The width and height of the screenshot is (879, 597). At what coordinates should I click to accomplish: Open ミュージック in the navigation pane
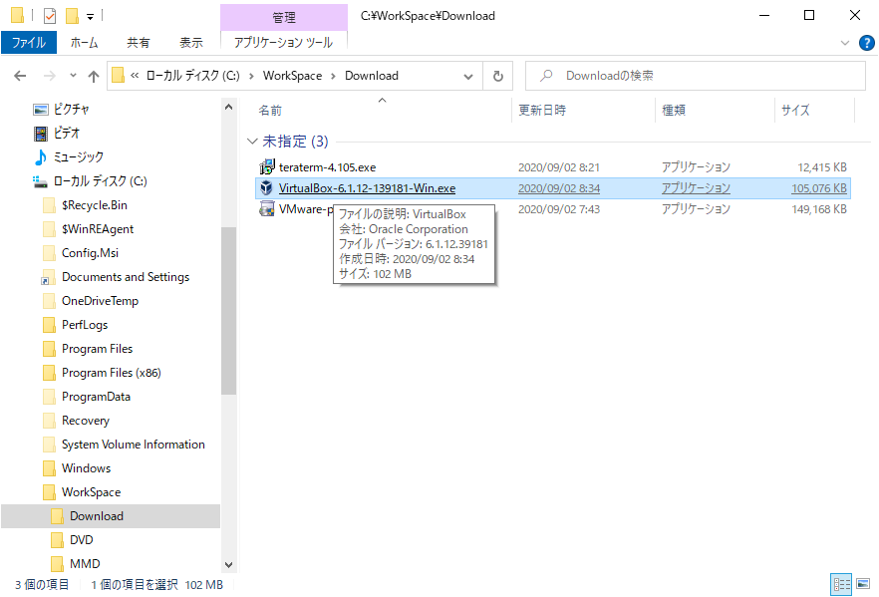coord(79,156)
